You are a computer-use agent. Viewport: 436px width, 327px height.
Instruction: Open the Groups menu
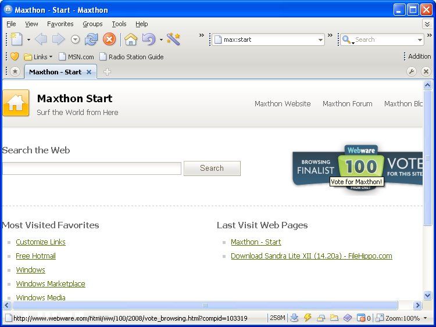[92, 24]
